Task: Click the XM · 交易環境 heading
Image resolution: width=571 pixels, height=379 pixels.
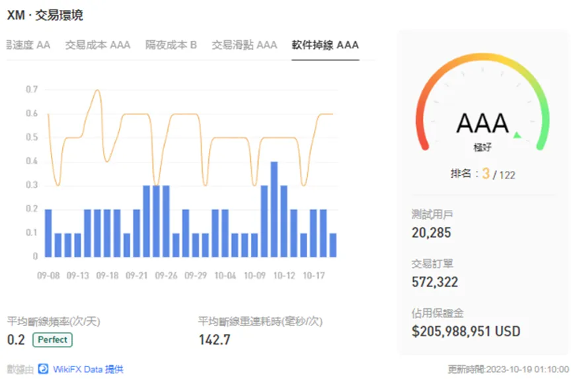Action: pos(45,15)
